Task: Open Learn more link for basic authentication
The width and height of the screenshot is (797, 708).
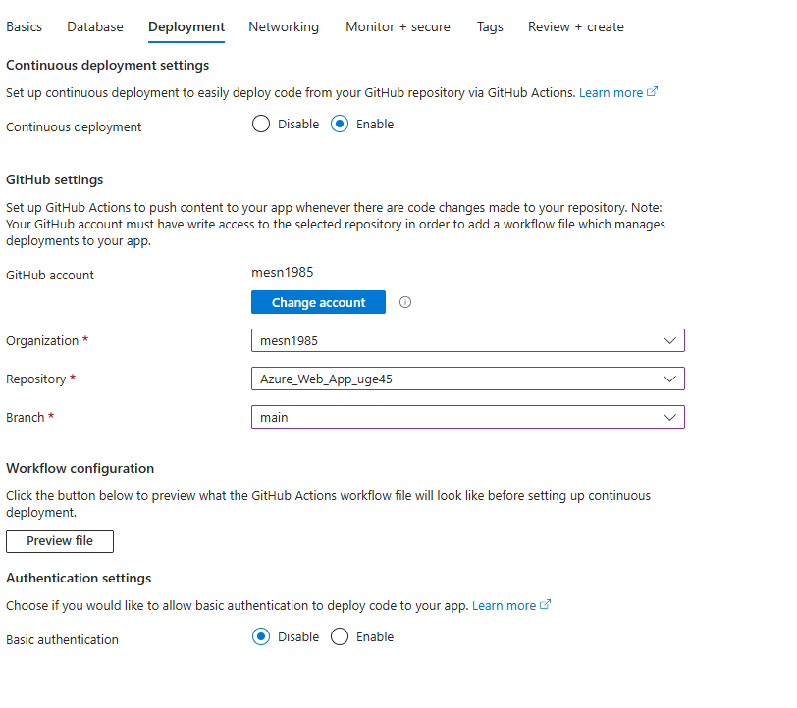Action: click(x=511, y=605)
